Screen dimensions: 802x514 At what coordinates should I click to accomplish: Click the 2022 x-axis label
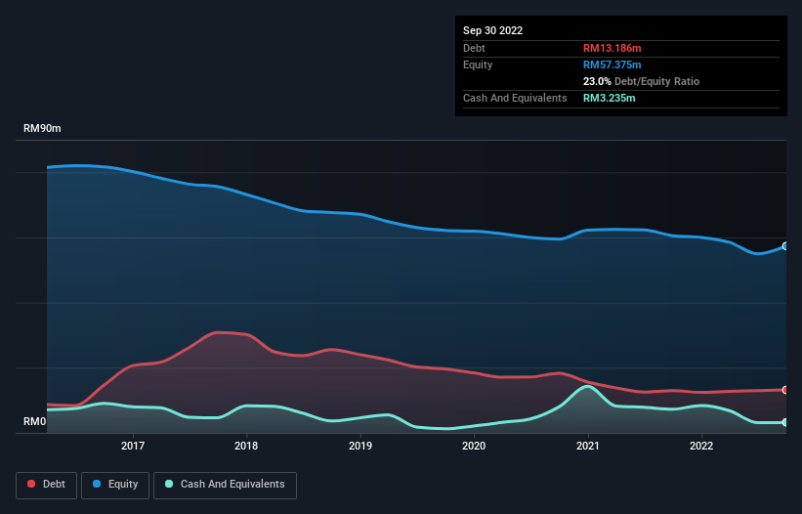click(x=701, y=446)
